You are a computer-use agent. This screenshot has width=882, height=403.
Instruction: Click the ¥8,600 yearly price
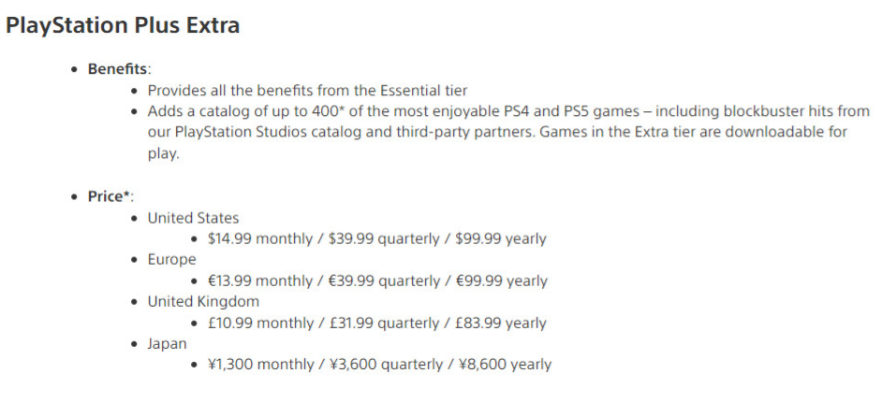point(504,364)
